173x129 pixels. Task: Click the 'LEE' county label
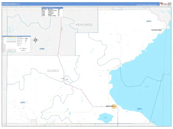click(x=4, y=125)
